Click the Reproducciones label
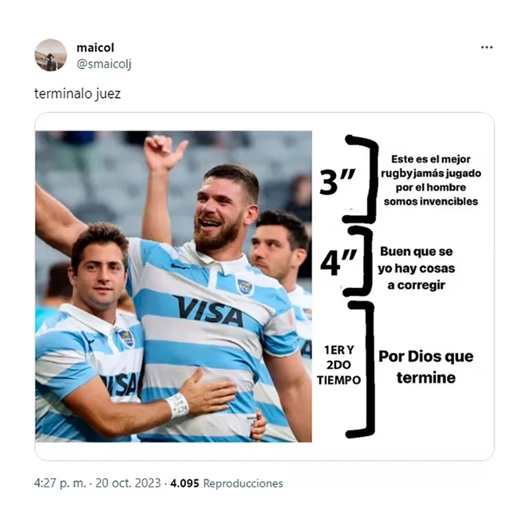The height and width of the screenshot is (529, 529). coord(243,483)
